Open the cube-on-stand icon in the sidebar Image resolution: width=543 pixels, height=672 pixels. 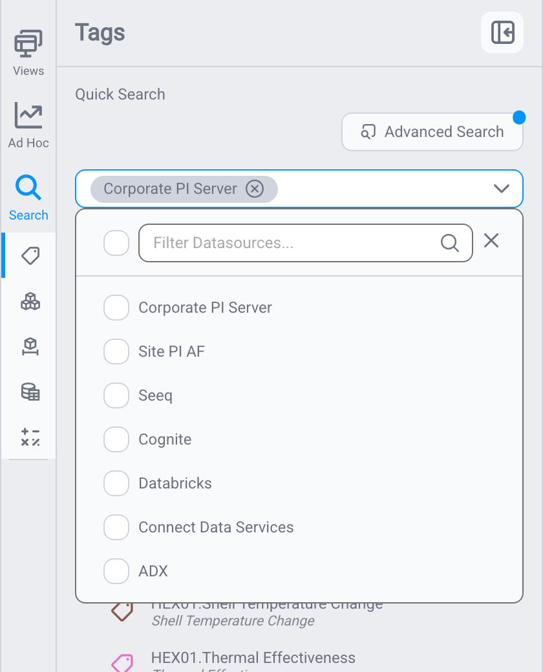tap(30, 346)
